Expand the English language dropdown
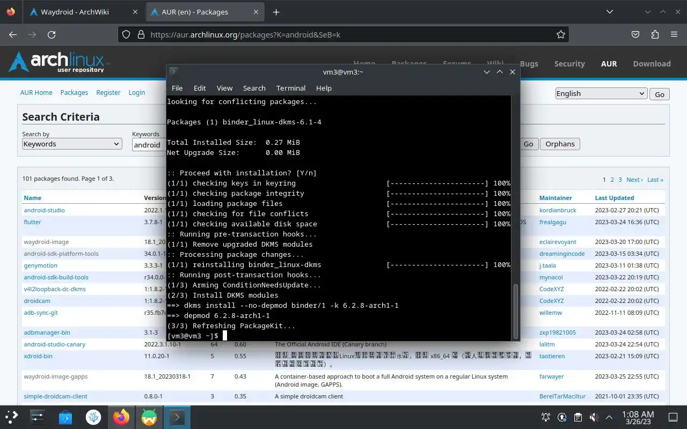The height and width of the screenshot is (429, 687). pos(601,93)
